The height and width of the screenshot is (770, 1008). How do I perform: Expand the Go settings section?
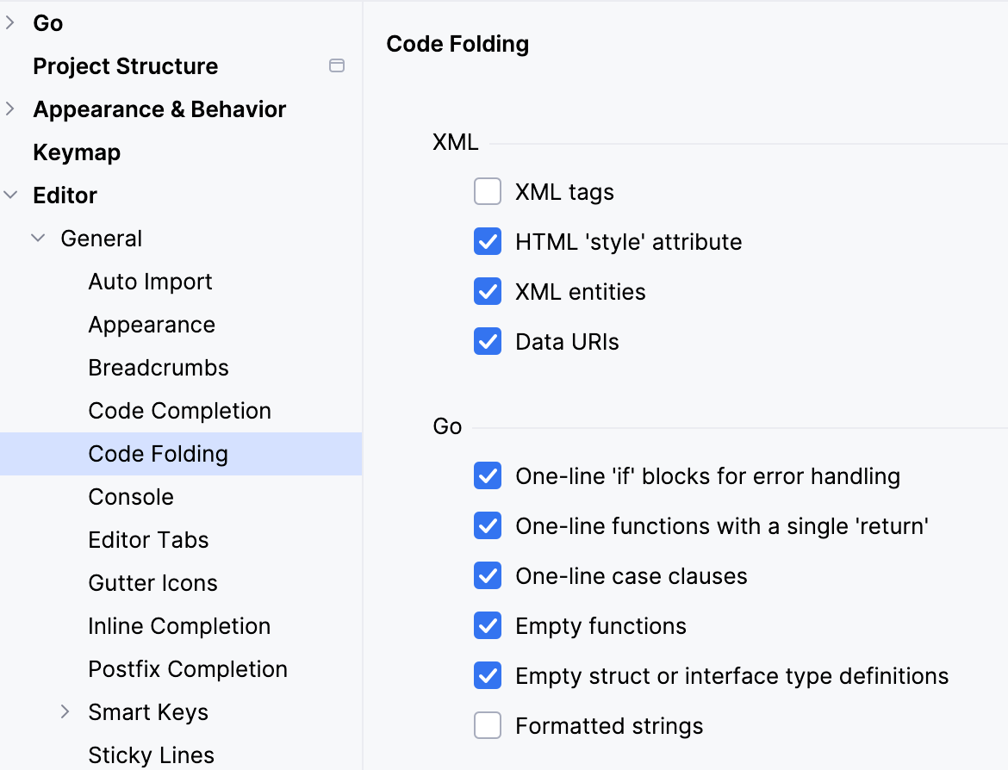point(11,23)
